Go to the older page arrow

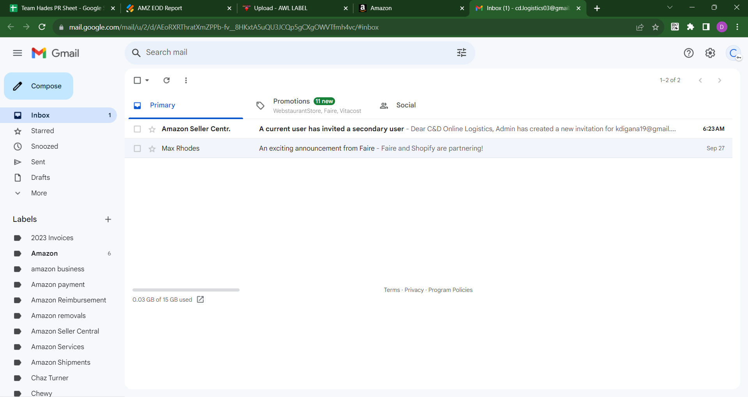click(720, 80)
